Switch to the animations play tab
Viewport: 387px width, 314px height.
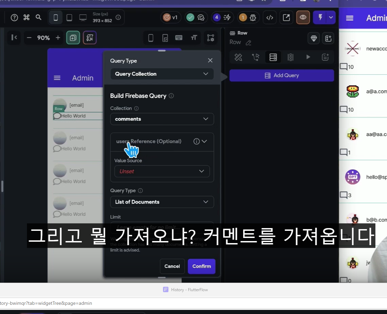pos(308,57)
